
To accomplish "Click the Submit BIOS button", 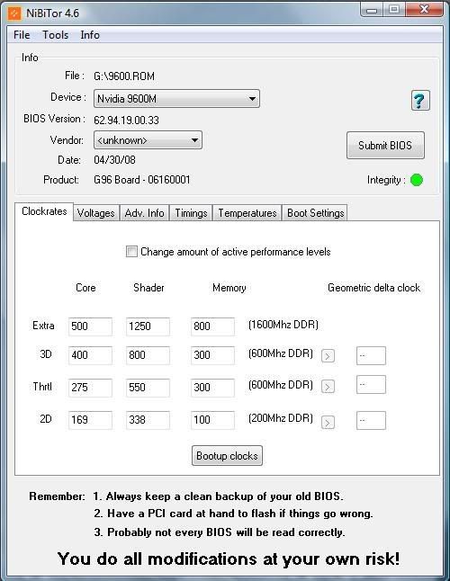I will pyautogui.click(x=385, y=146).
